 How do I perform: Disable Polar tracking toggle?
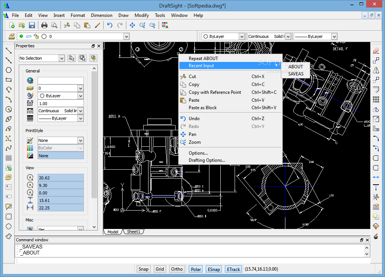point(196,269)
